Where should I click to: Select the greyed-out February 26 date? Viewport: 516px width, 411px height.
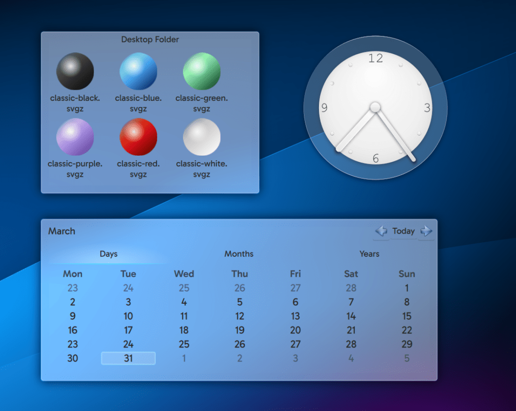pos(240,288)
